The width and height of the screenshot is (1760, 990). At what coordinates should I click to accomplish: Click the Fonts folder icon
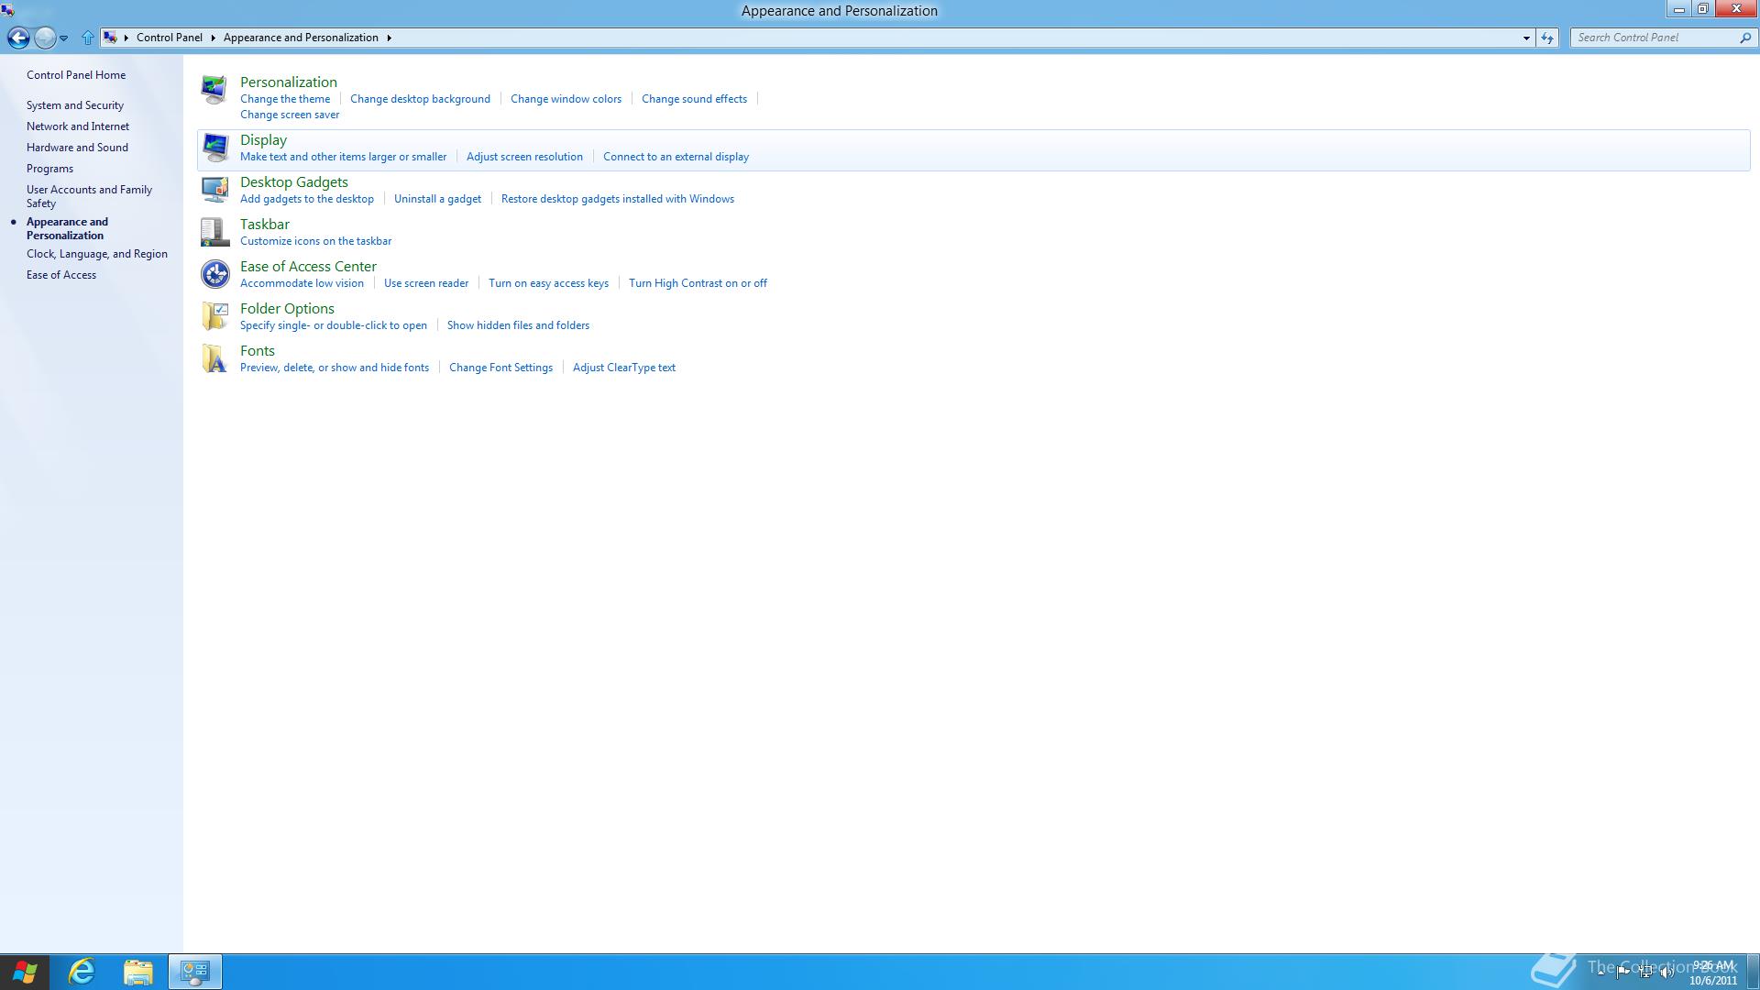(214, 358)
